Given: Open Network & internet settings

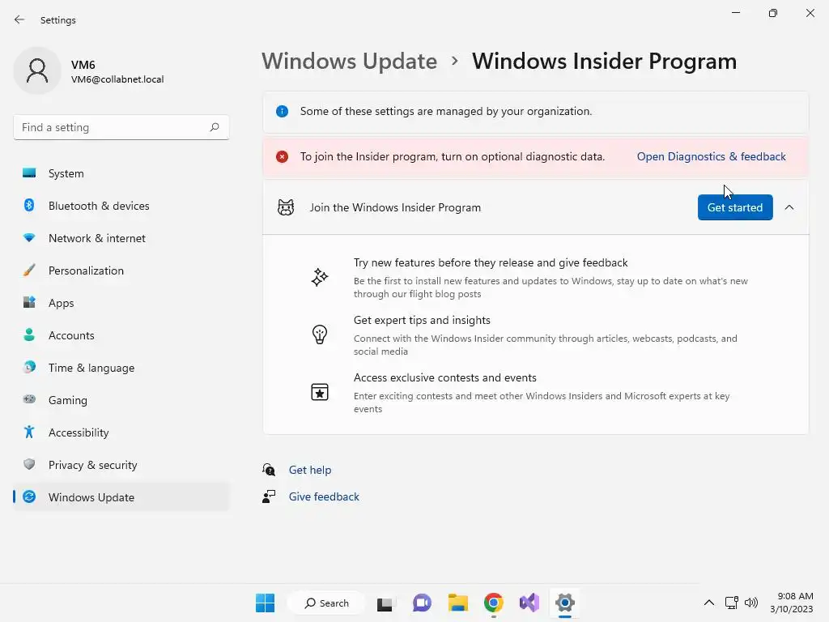Looking at the screenshot, I should point(121,238).
